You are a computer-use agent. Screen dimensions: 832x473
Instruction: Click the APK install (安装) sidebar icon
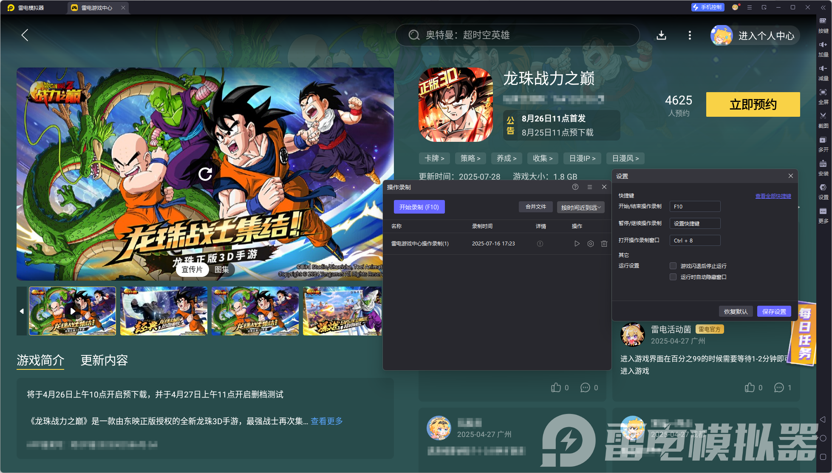pos(823,166)
